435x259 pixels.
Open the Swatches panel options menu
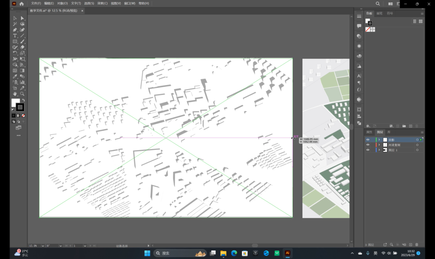422,14
